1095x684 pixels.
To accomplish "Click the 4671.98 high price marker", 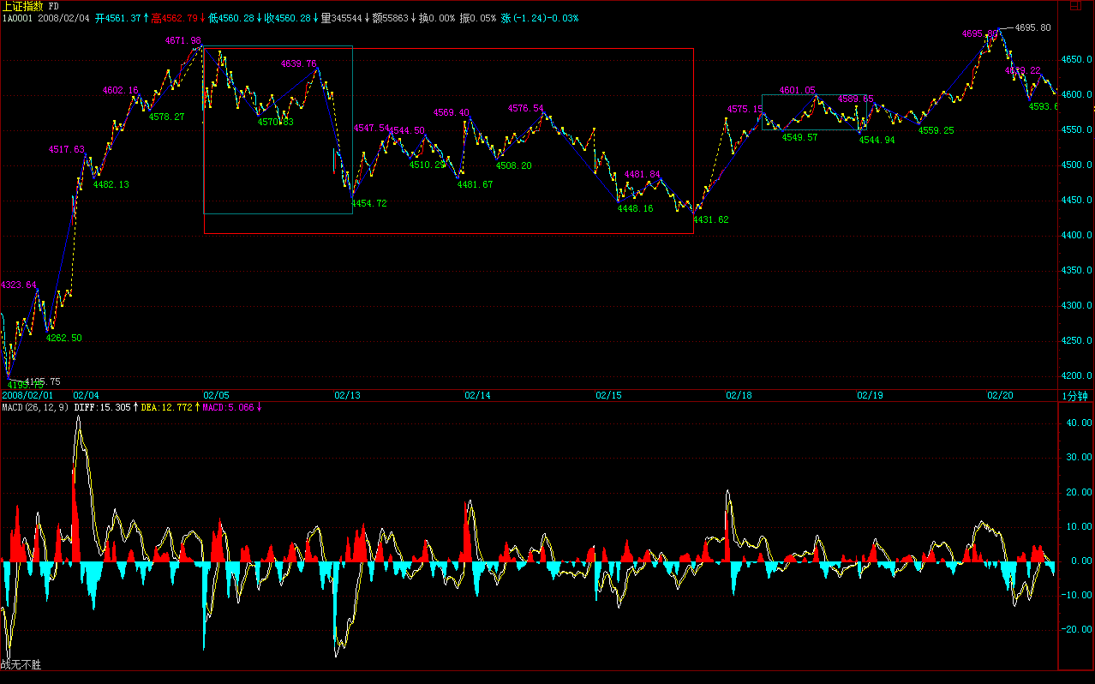I will tap(183, 40).
